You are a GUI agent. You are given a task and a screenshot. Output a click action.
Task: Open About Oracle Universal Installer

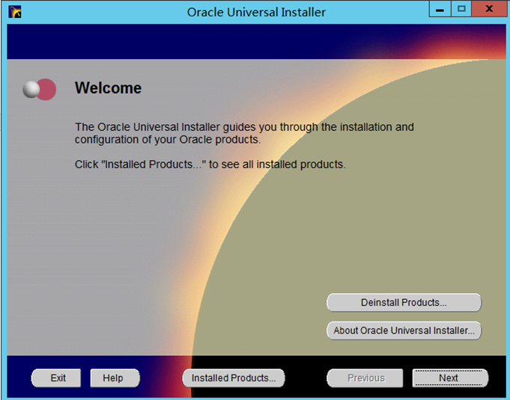[404, 330]
